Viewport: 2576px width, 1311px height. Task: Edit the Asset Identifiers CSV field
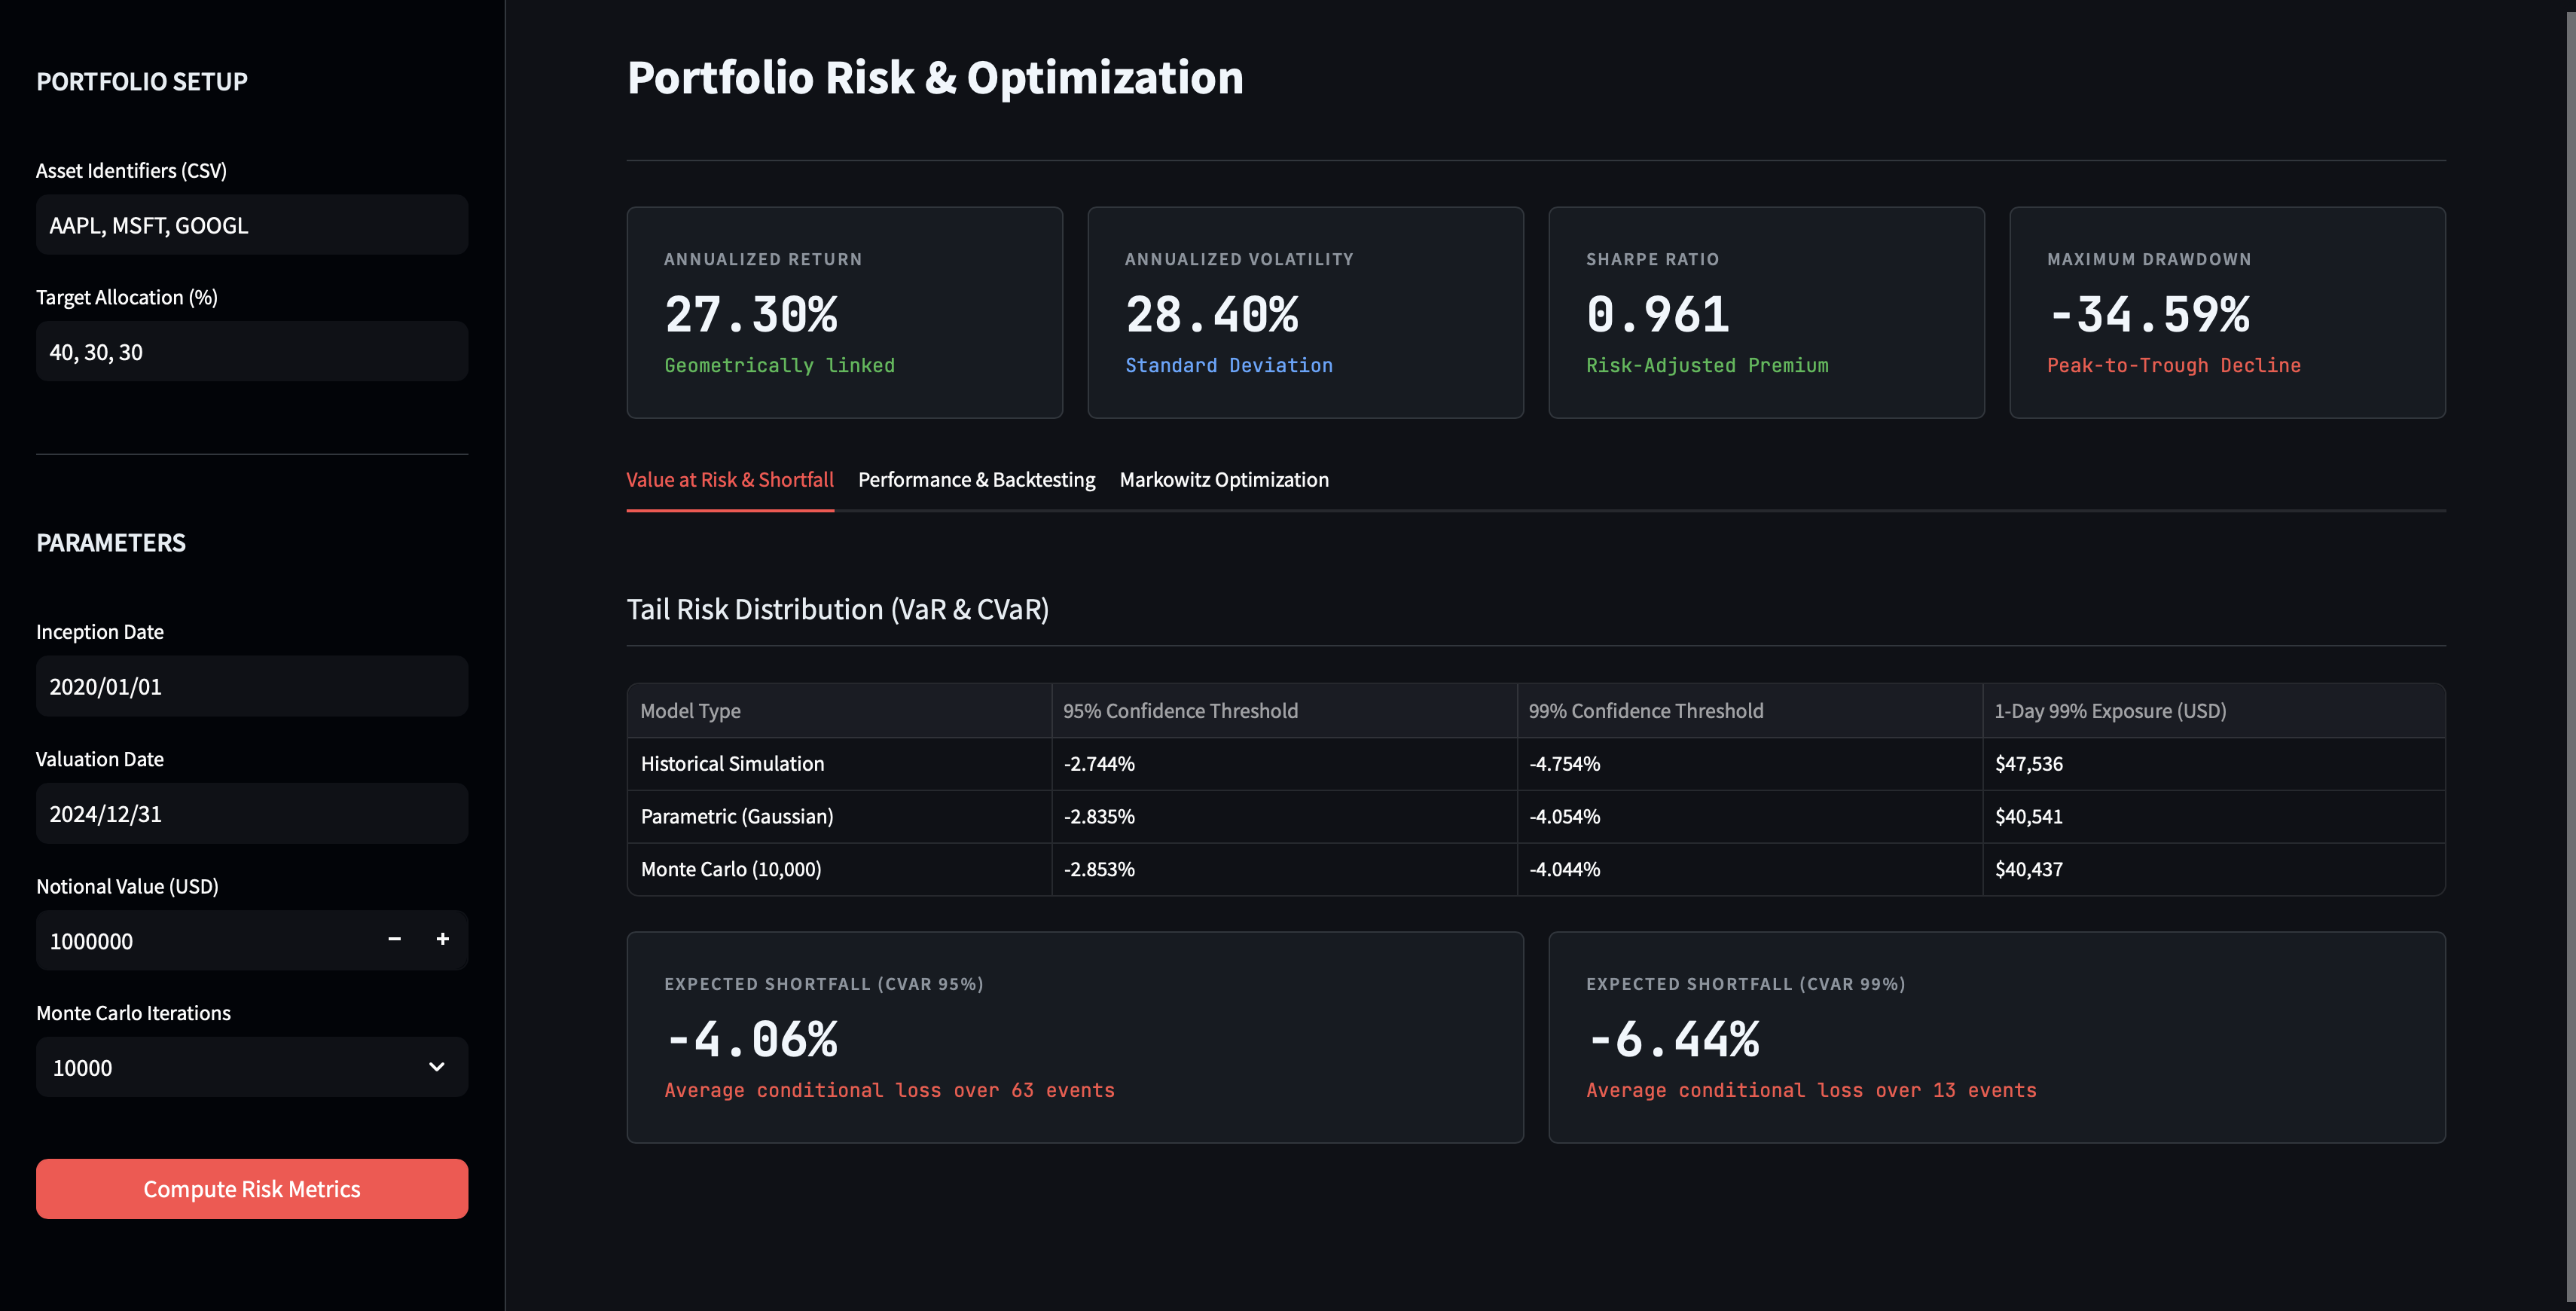point(251,224)
